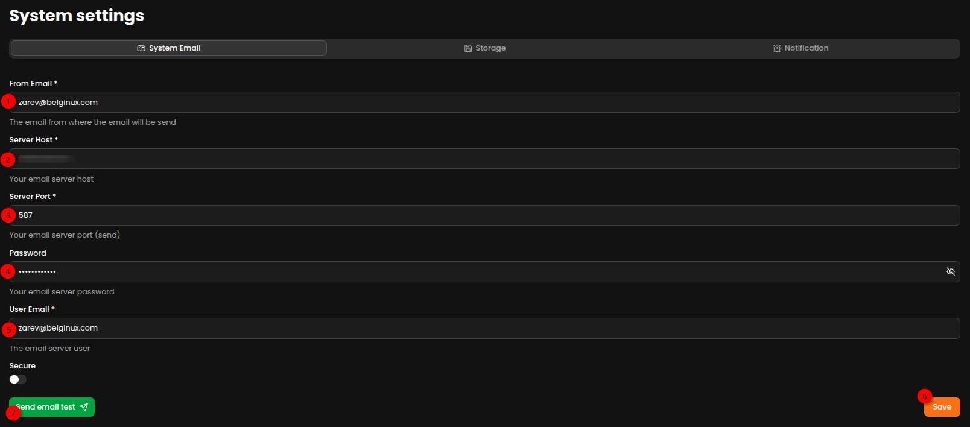This screenshot has height=427, width=970.
Task: Save the system email settings
Action: (942, 407)
